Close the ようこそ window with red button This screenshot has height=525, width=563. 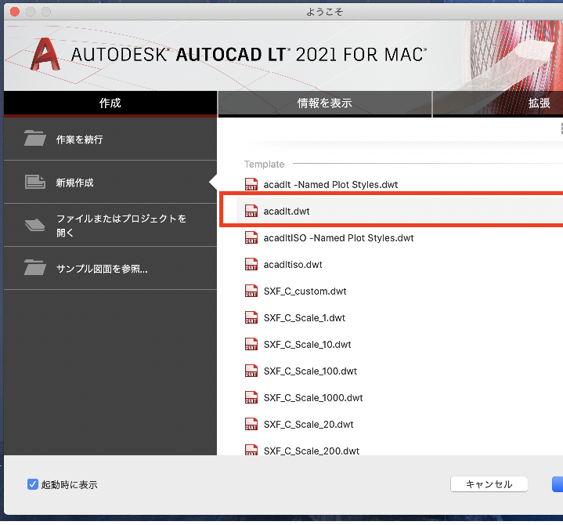[15, 12]
